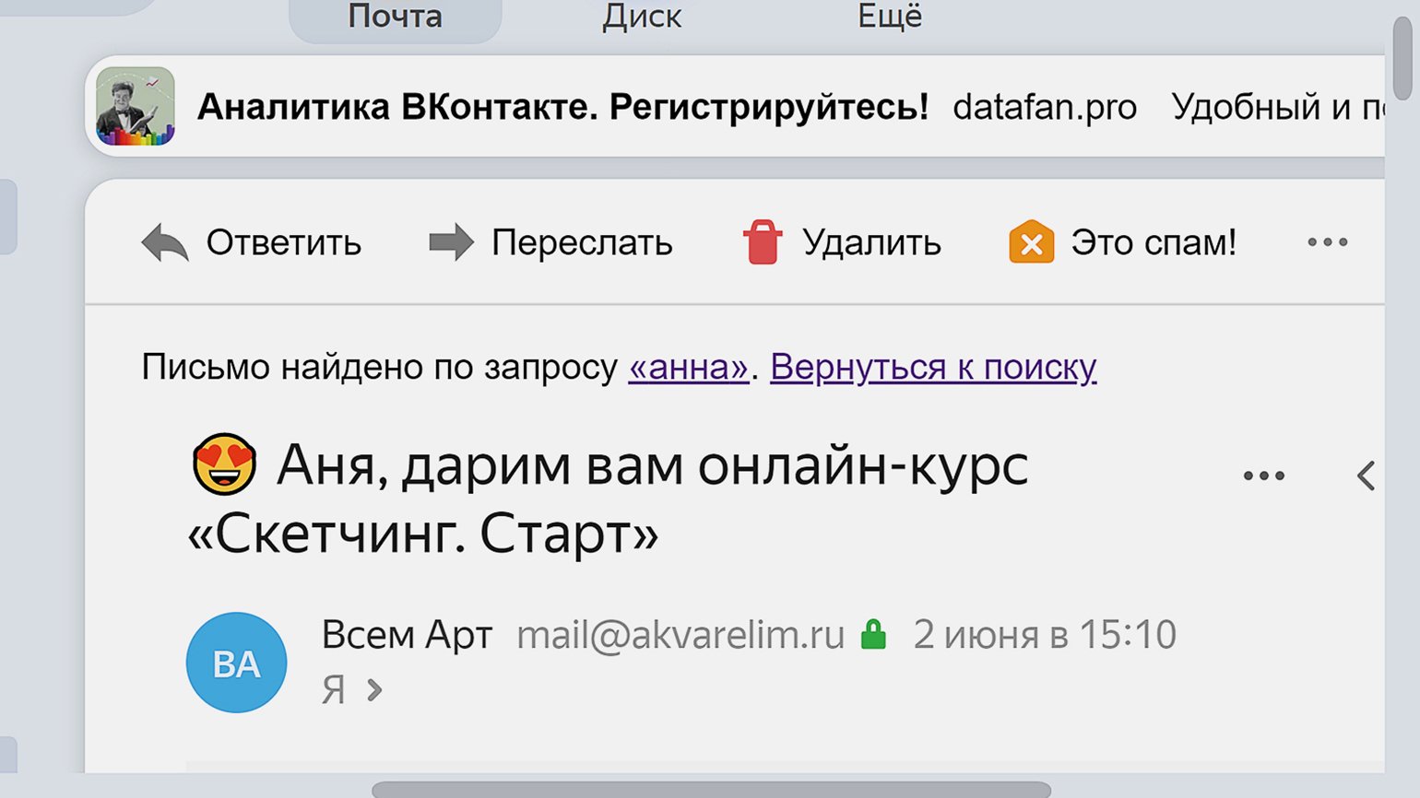Click the ad thumbnail image

point(136,106)
